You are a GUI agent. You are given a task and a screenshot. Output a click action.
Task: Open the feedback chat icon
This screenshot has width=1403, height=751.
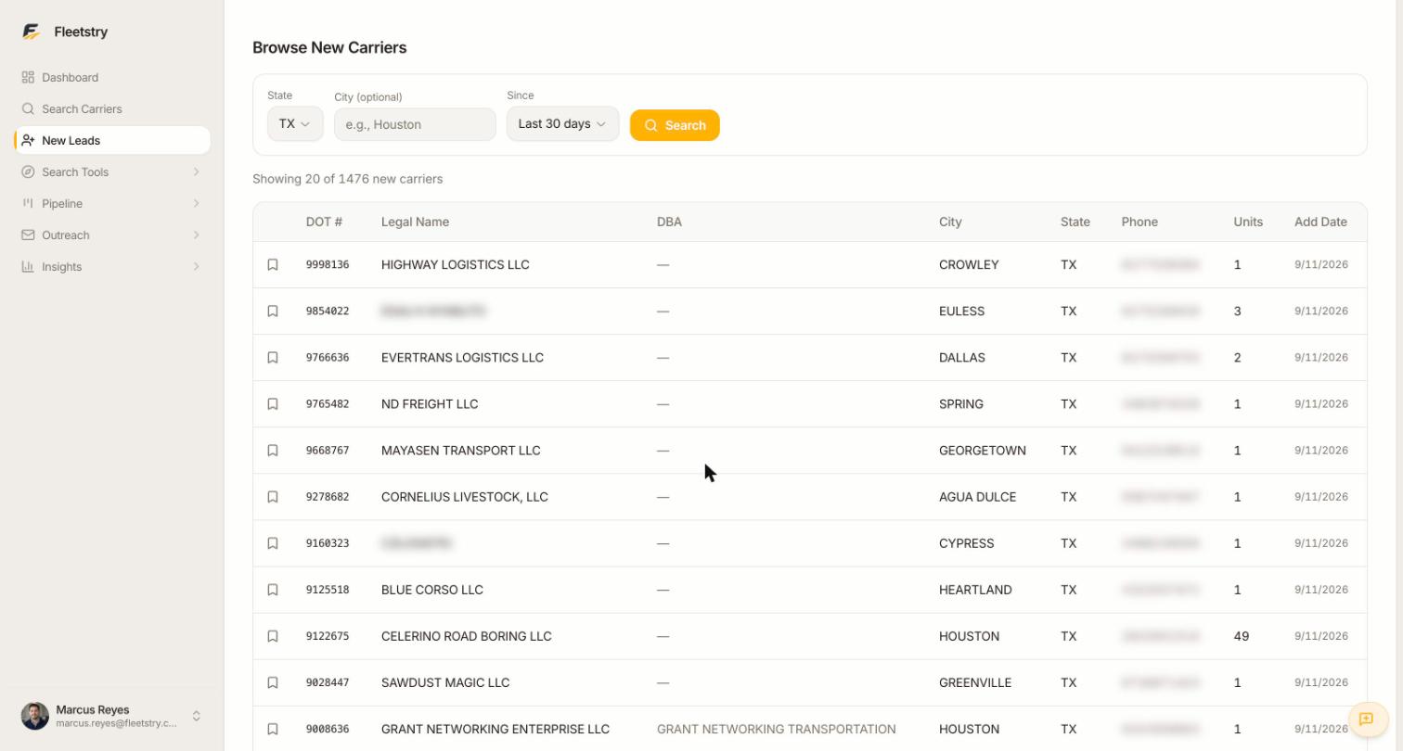click(x=1366, y=719)
